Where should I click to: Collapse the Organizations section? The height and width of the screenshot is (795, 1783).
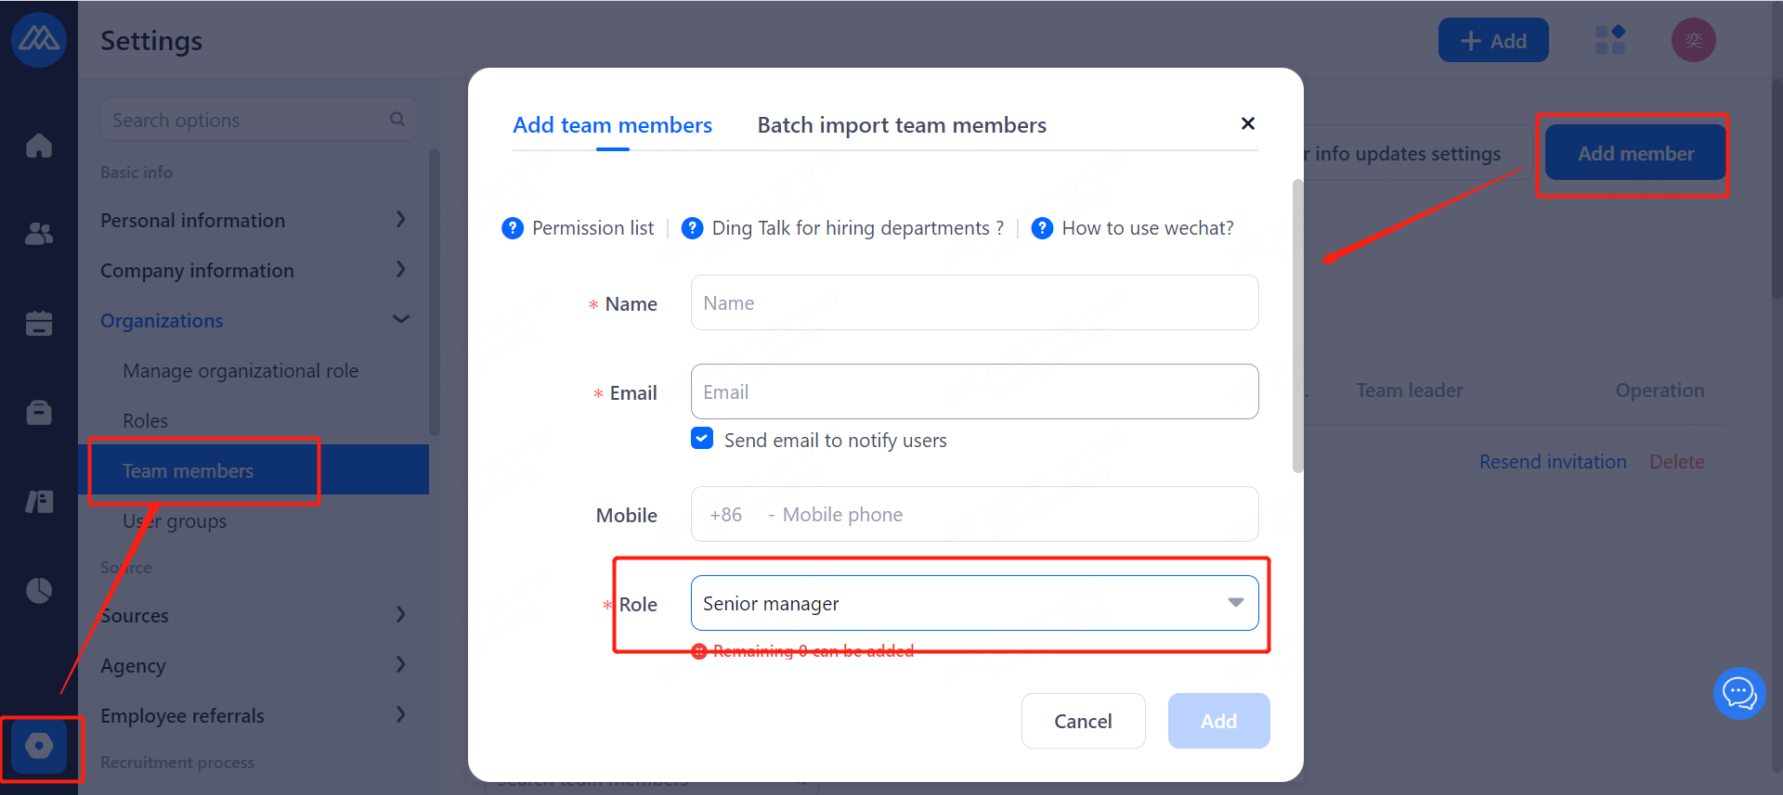[x=400, y=320]
